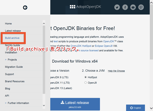The image size is (153, 111).
Task: Follow the Help Me Choose link
Action: coord(116,71)
